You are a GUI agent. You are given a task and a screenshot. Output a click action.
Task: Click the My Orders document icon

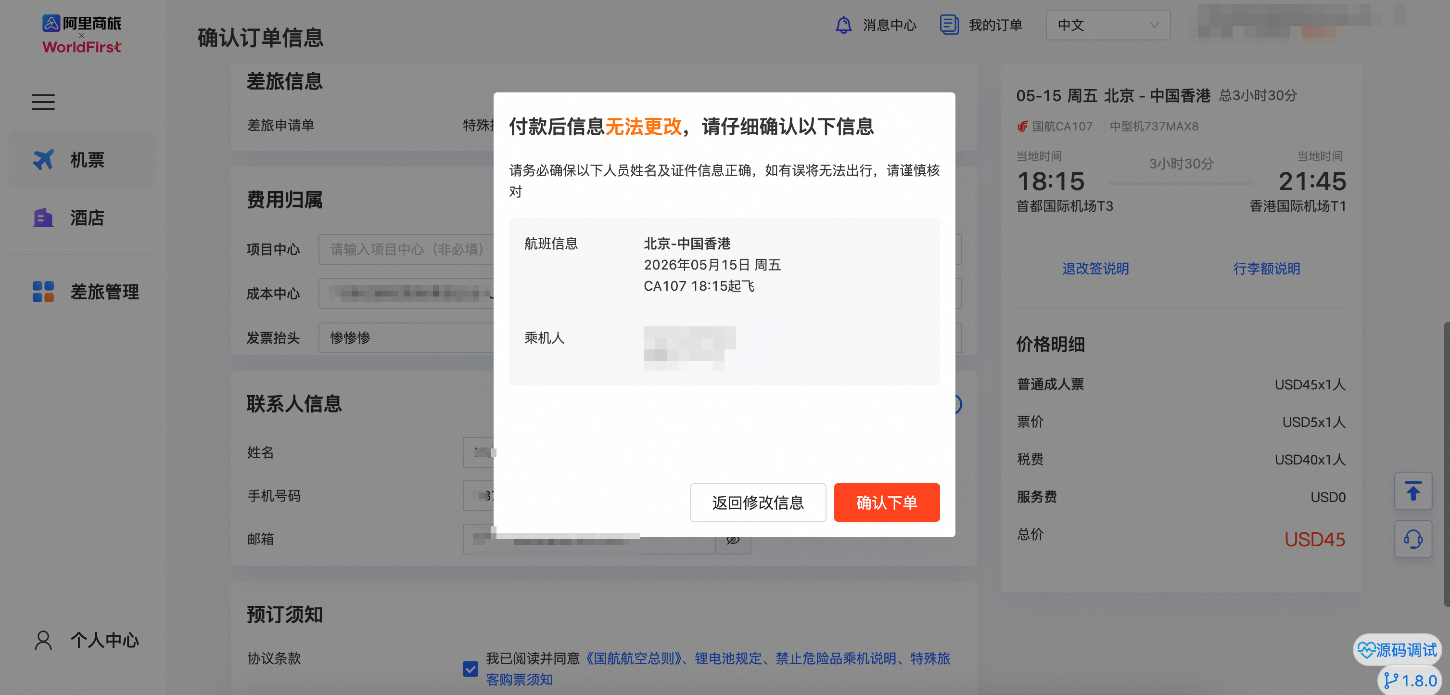coord(949,26)
